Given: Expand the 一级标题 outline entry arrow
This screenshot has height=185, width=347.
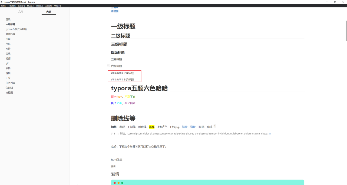Looking at the screenshot, I should (x=4, y=25).
